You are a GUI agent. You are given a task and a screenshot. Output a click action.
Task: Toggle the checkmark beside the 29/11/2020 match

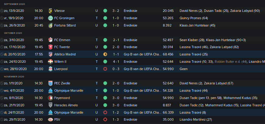click(2, 120)
